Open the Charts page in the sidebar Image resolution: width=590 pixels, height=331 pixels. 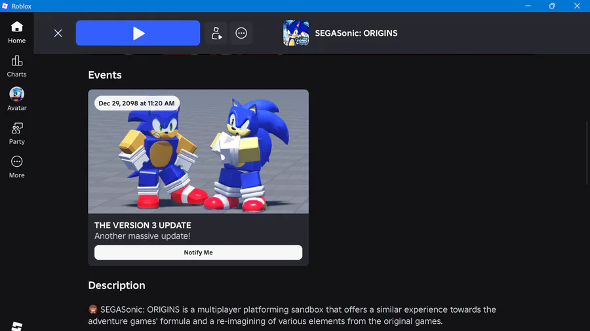(16, 66)
